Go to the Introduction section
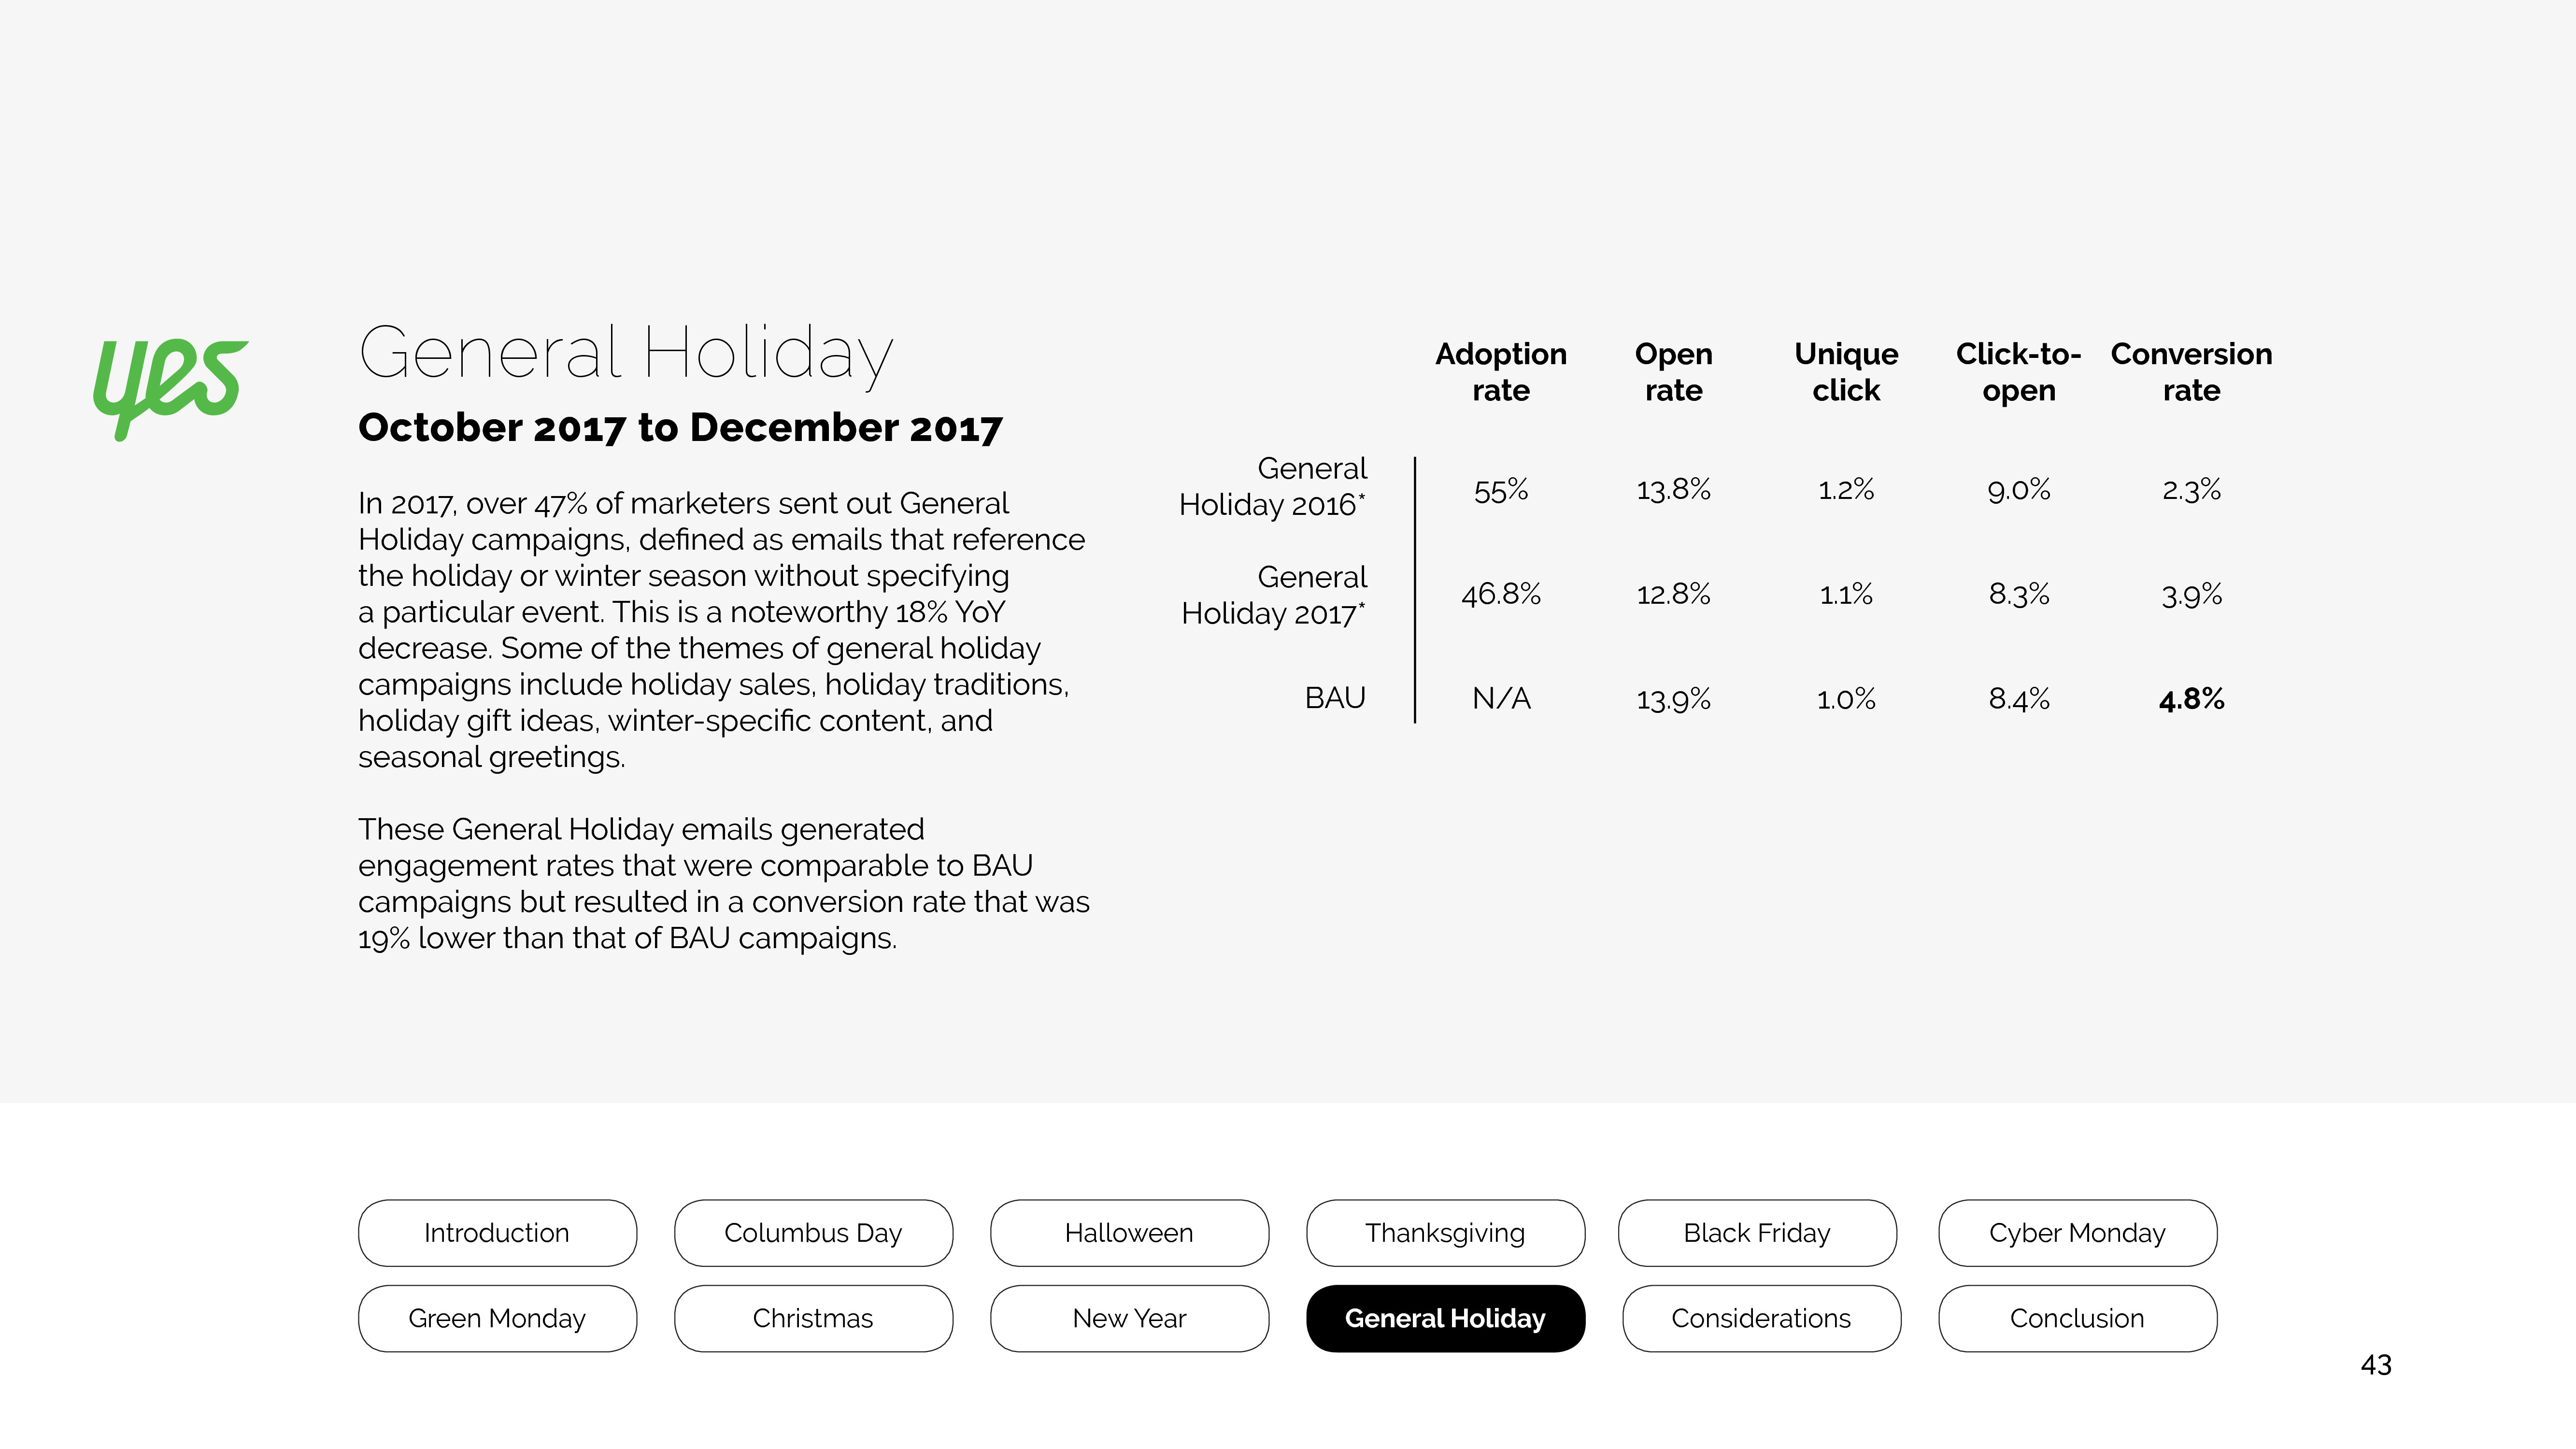 click(497, 1232)
